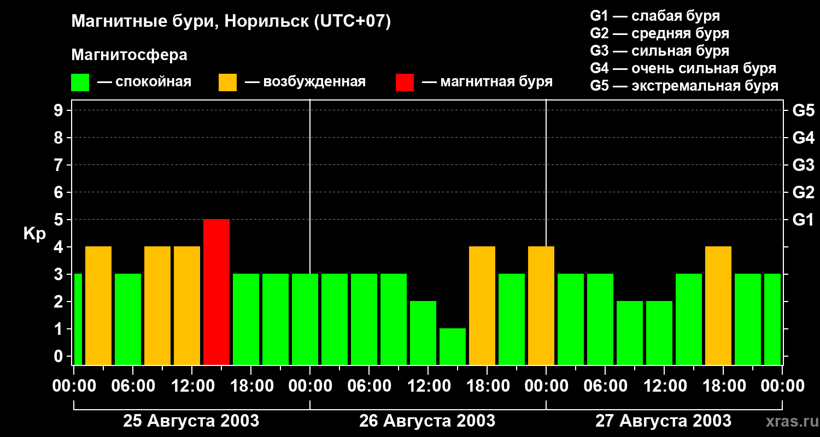The image size is (820, 437).
Task: Click the «06:00» tick label under 27 August
Action: (x=605, y=386)
